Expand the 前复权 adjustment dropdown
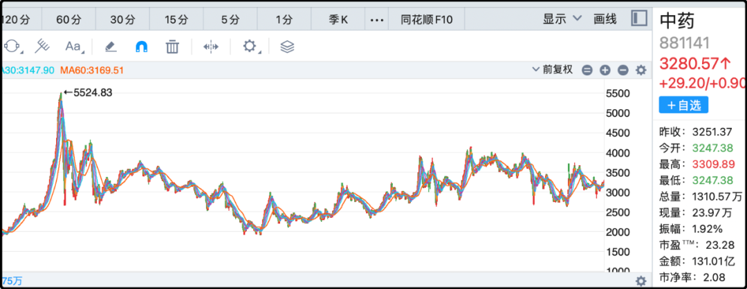The width and height of the screenshot is (747, 289). (552, 70)
